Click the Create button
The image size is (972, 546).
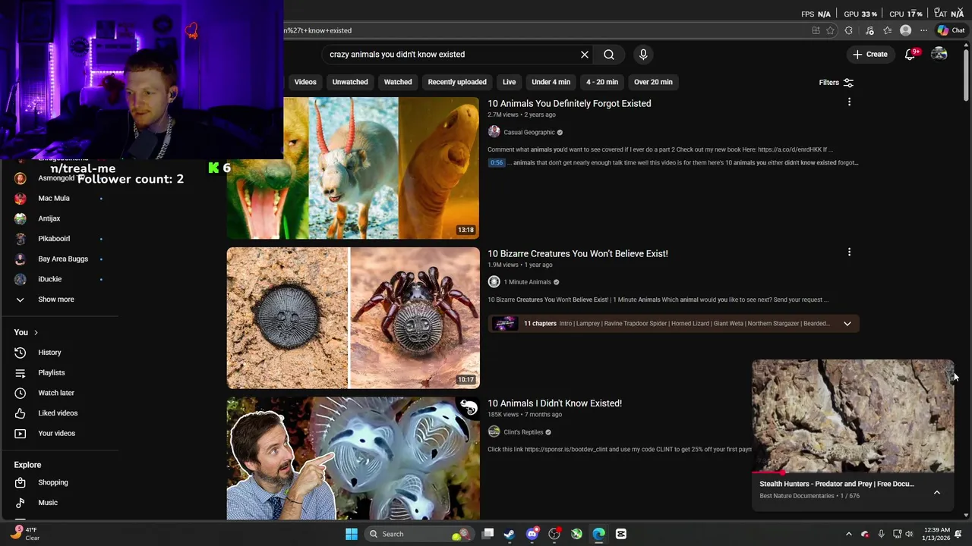(x=869, y=55)
